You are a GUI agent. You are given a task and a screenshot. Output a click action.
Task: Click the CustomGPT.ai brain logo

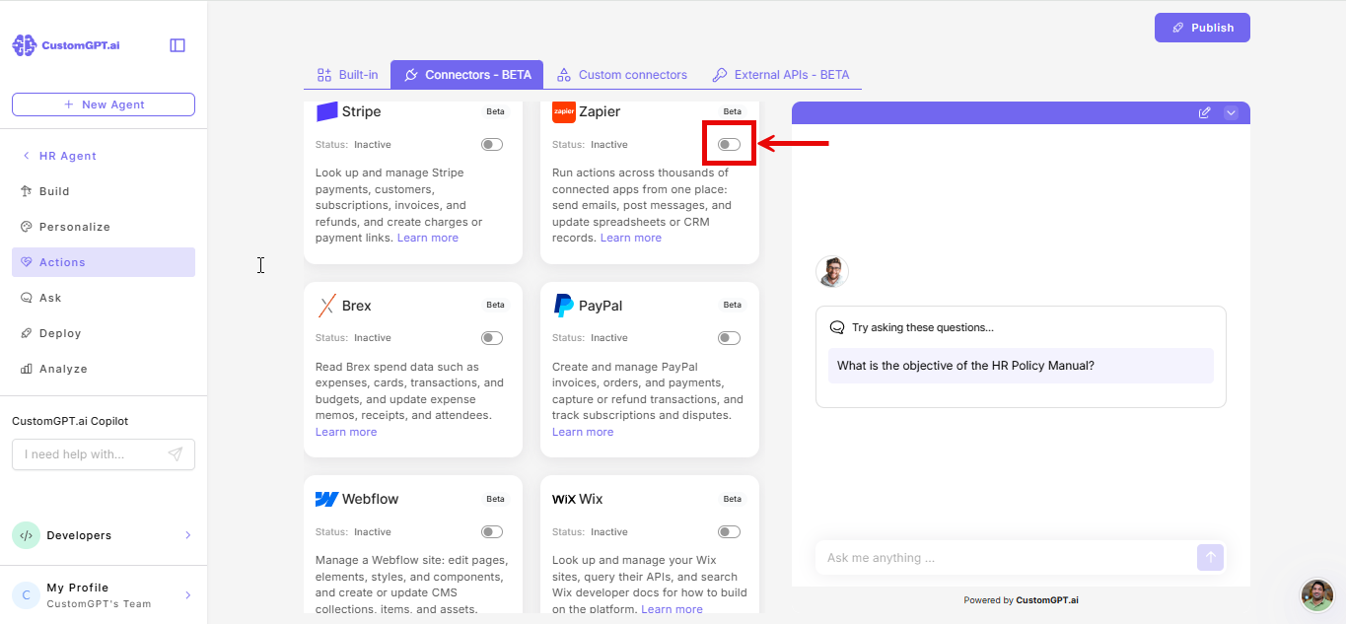[24, 45]
